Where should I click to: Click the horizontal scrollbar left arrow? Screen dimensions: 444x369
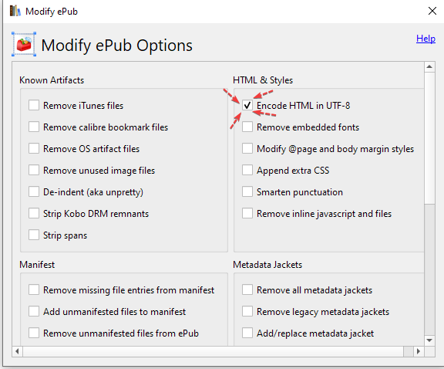(17, 351)
